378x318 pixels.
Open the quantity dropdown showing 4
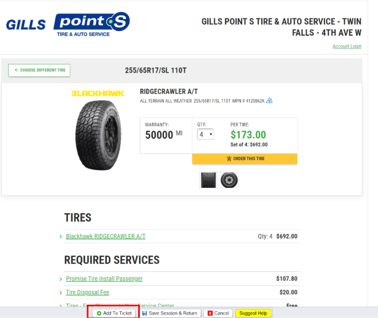(x=205, y=134)
